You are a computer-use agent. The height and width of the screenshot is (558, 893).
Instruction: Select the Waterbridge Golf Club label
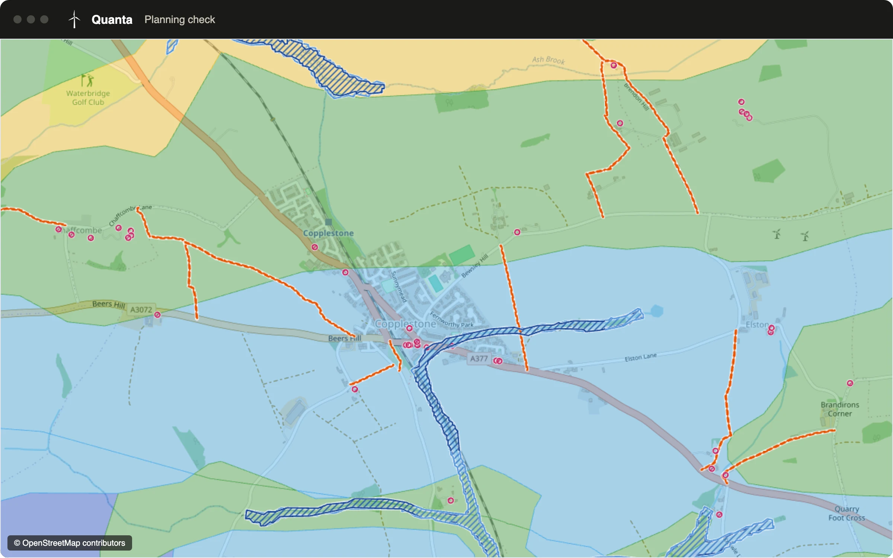tap(88, 98)
